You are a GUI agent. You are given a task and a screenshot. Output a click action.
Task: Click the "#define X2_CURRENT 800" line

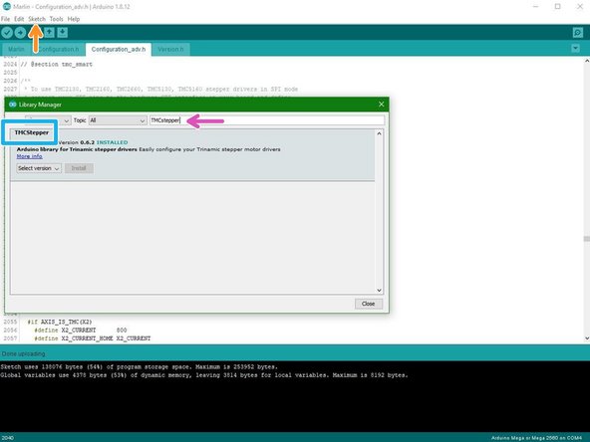pos(80,330)
